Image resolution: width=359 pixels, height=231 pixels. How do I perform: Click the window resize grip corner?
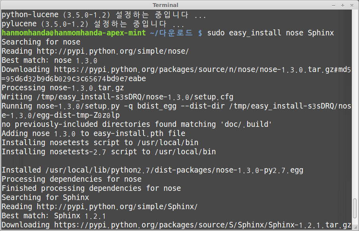[x=355, y=227]
